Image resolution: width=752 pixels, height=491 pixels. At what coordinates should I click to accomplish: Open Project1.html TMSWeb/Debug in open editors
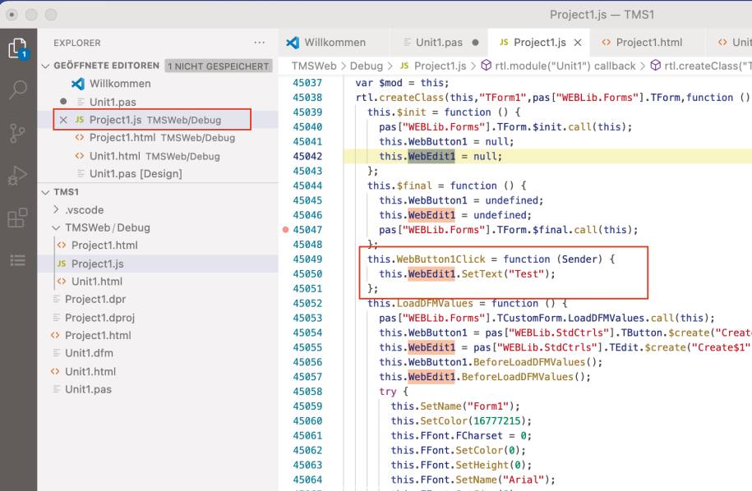pyautogui.click(x=162, y=138)
